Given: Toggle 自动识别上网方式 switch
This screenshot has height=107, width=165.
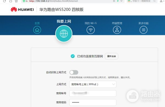Looking at the screenshot, I should (74, 72).
